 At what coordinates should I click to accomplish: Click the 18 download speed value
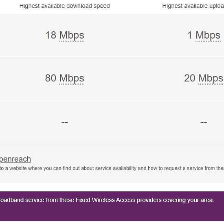point(51,35)
